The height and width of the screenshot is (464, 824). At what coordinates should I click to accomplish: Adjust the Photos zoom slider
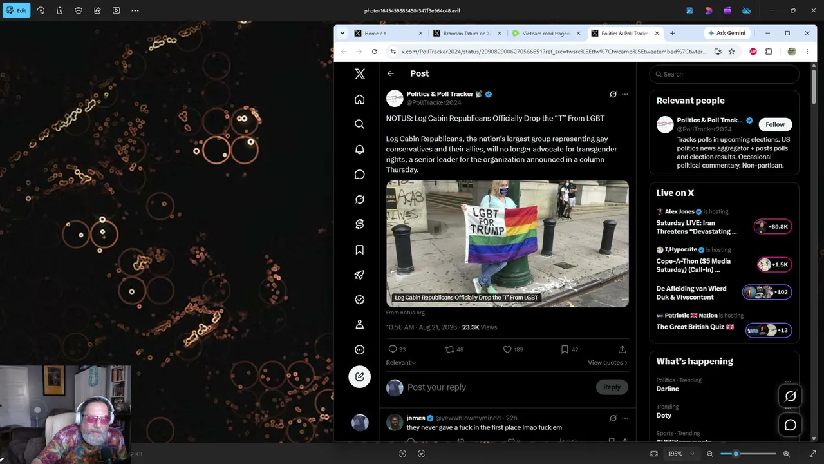click(x=749, y=454)
